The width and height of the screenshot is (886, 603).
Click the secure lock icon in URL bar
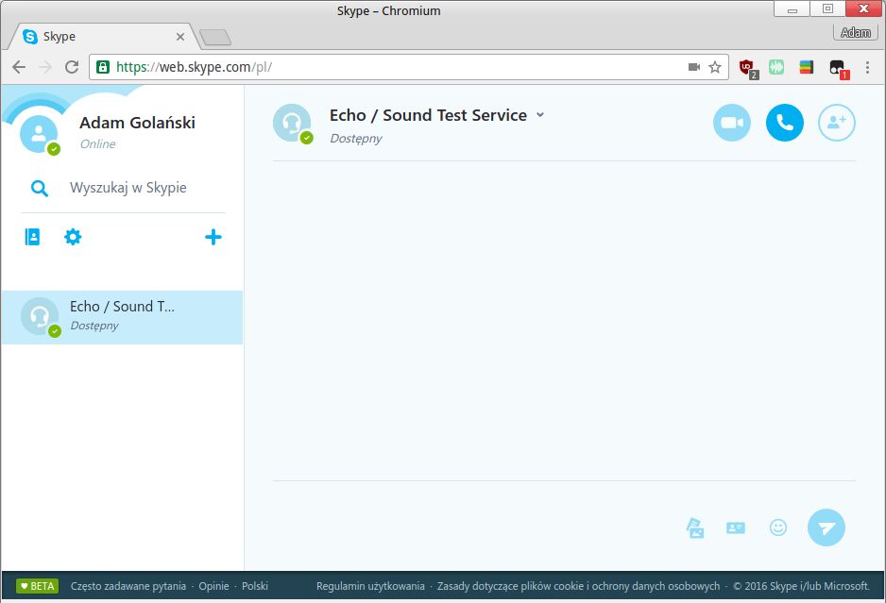(x=102, y=67)
